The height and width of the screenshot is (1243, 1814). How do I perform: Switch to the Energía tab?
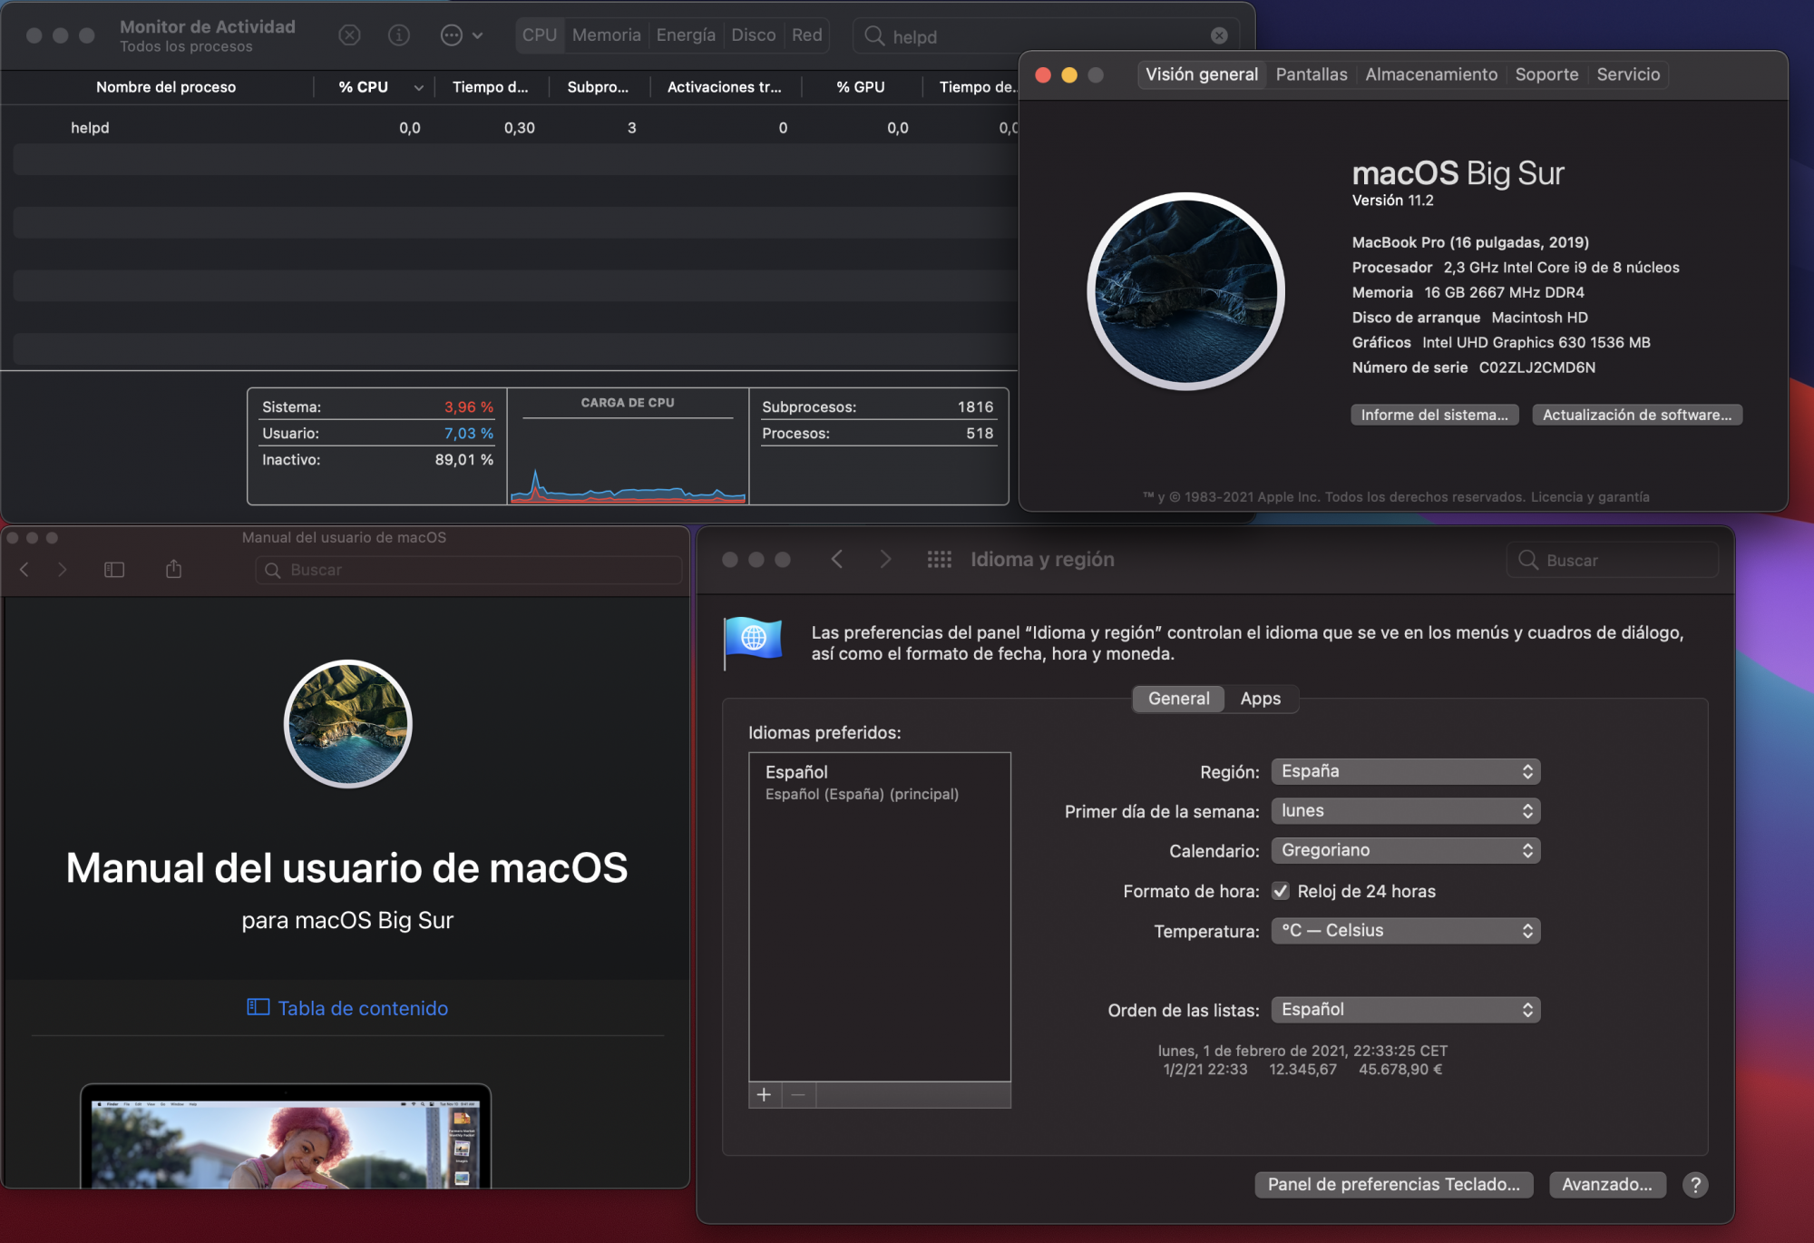(x=686, y=35)
